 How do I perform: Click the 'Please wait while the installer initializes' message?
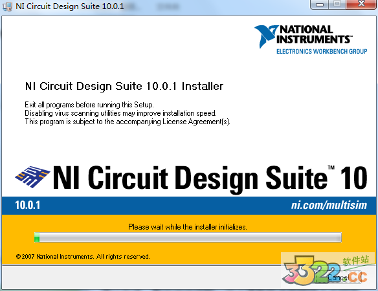(x=188, y=227)
